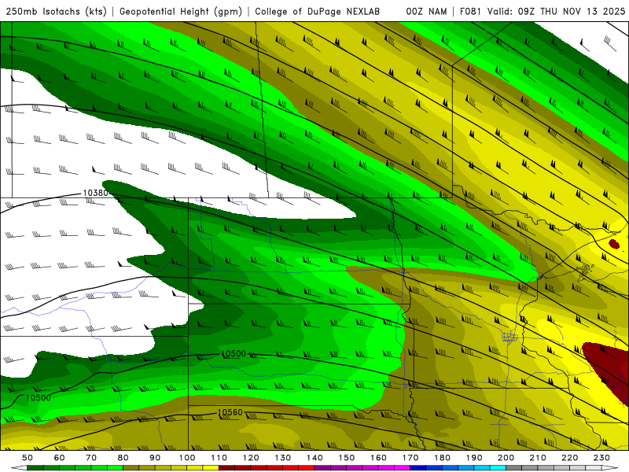Click the 130 value on the color scale
The height and width of the screenshot is (472, 629).
283,458
